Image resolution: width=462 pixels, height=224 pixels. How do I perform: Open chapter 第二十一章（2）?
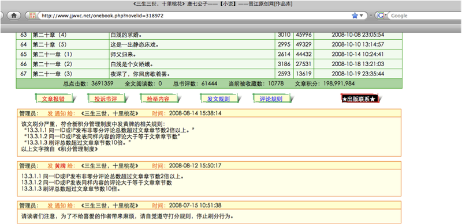coord(52,64)
